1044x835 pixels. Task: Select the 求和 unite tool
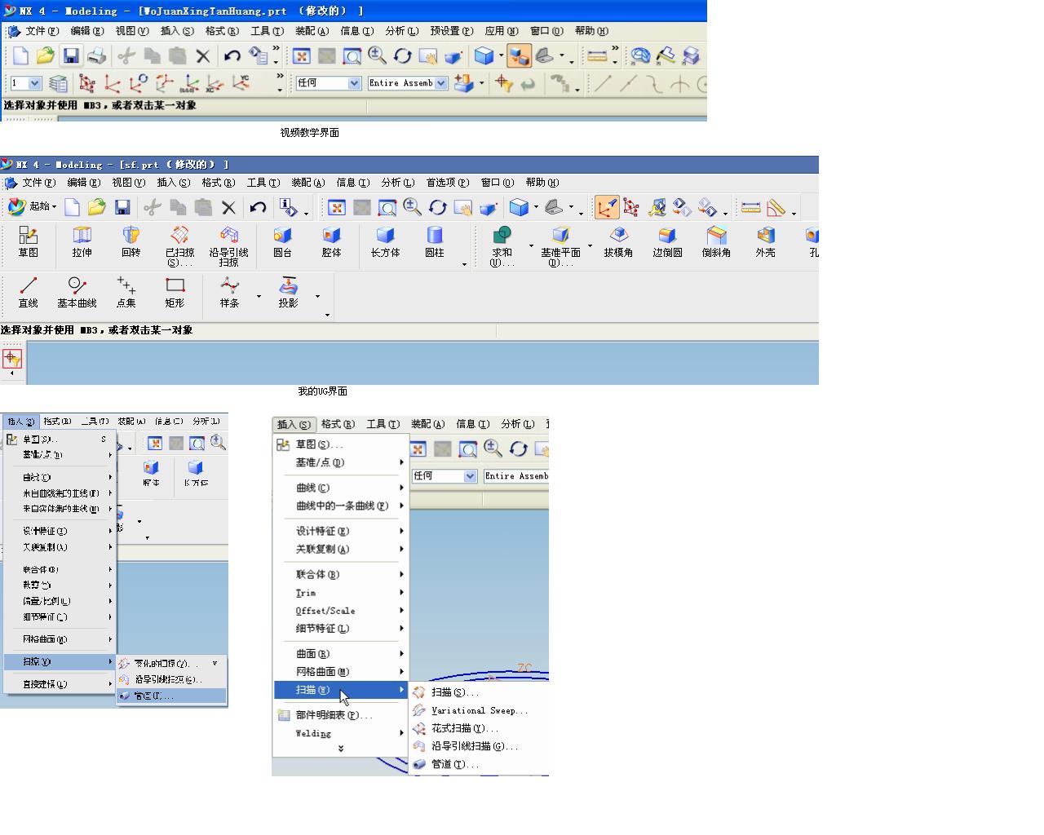click(502, 246)
